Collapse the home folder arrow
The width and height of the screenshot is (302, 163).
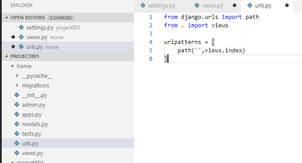[x=12, y=66]
